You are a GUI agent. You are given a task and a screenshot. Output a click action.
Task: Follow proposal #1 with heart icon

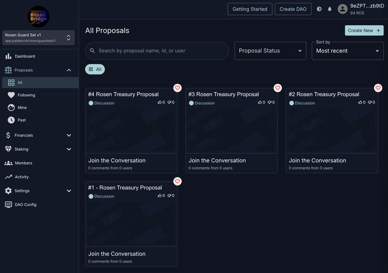pos(178,181)
